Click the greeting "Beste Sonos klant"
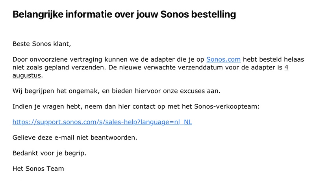Image resolution: width=315 pixels, height=181 pixels. coord(42,44)
